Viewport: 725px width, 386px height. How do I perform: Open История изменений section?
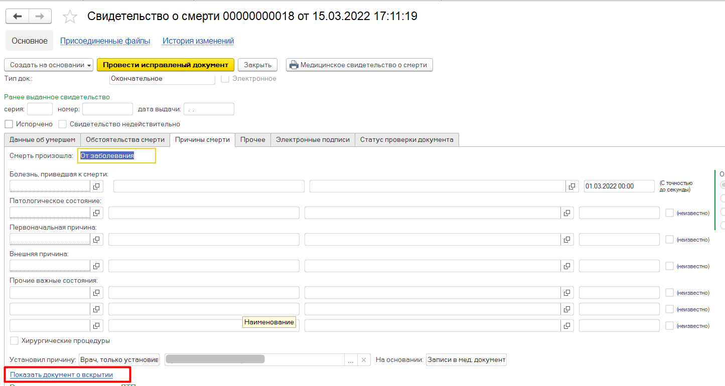198,41
